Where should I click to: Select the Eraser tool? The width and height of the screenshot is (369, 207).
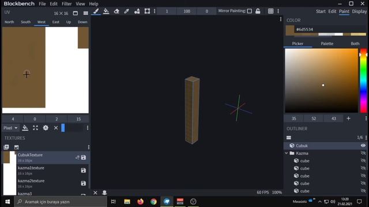[x=116, y=11]
